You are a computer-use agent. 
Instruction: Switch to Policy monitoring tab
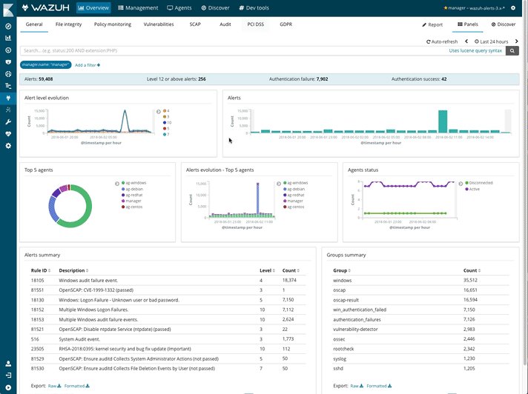[113, 24]
